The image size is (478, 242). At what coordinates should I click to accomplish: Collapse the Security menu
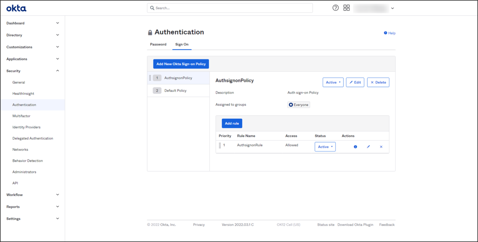(x=57, y=71)
